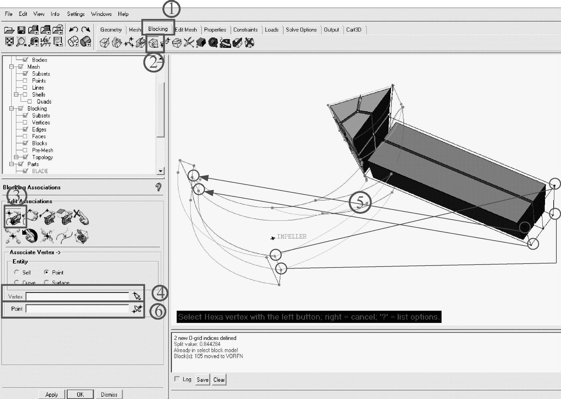Activate the Box Zoom magnifier tool
The height and width of the screenshot is (399, 561).
21,42
